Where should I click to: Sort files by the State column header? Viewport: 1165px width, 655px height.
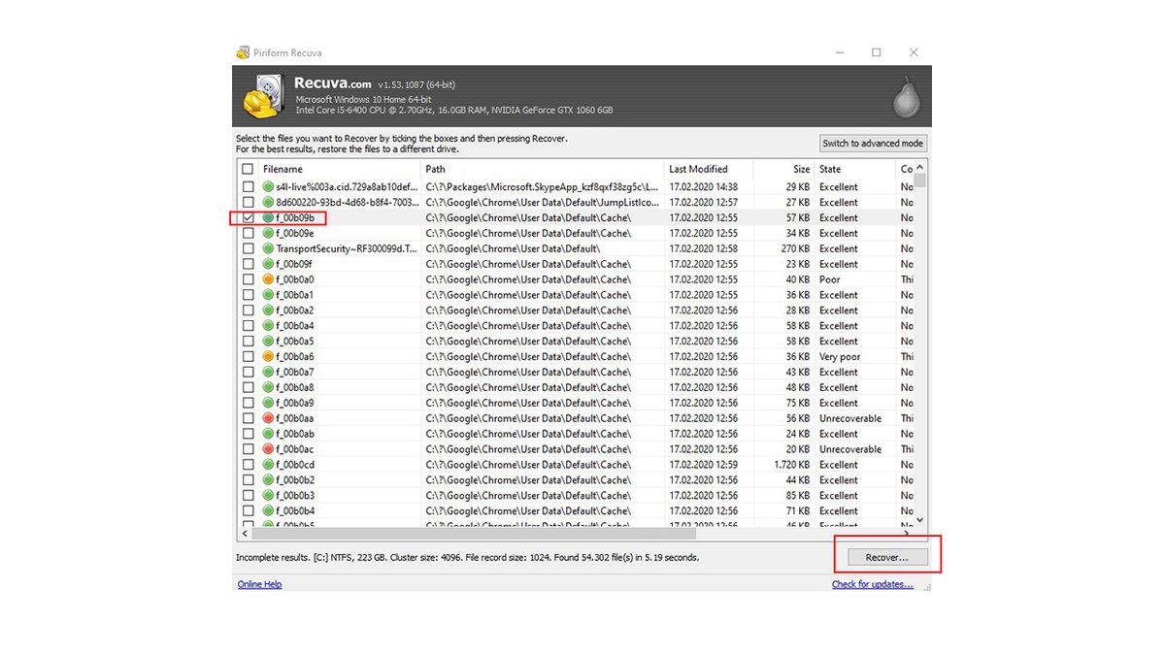coord(830,169)
